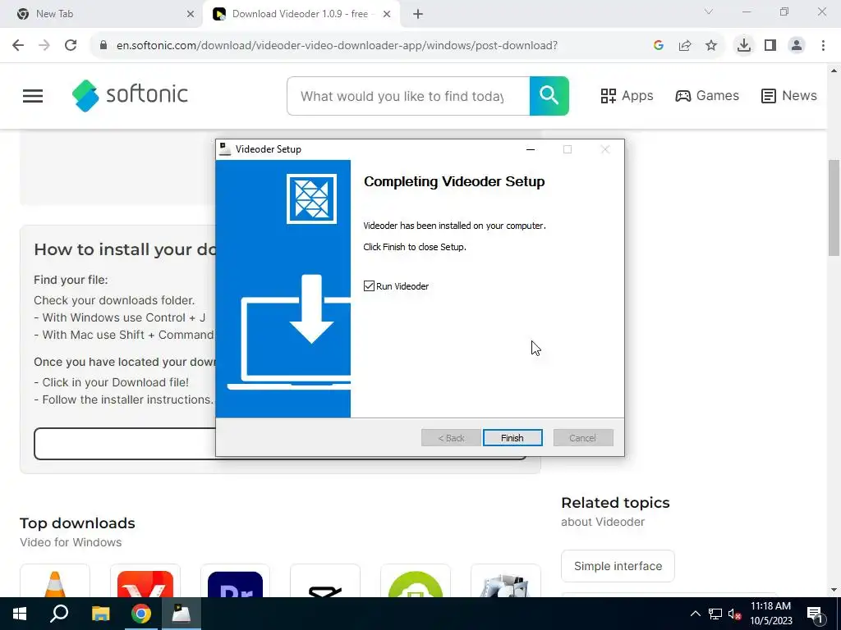
Task: Open the red V app thumbnail
Action: tap(145, 581)
